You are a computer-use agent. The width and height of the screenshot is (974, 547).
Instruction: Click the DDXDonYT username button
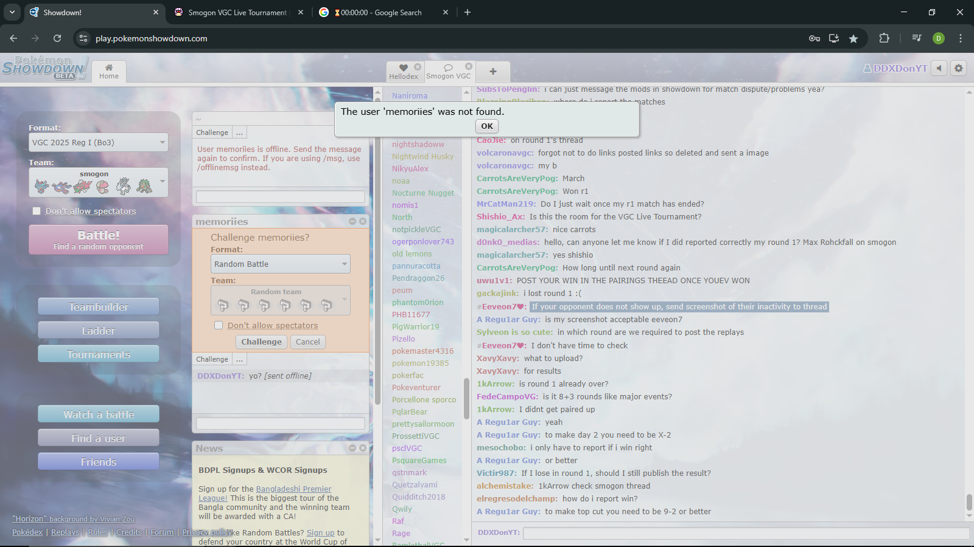[895, 68]
